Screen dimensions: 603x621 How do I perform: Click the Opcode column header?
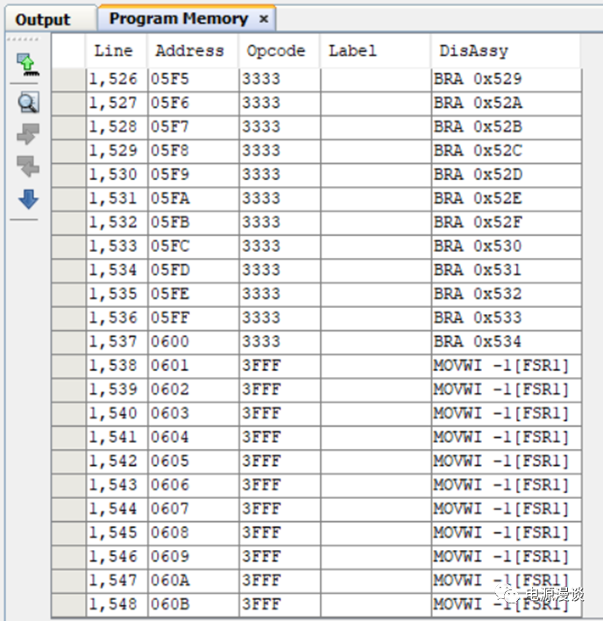(x=276, y=51)
